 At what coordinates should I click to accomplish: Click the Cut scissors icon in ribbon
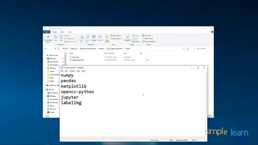(65, 35)
